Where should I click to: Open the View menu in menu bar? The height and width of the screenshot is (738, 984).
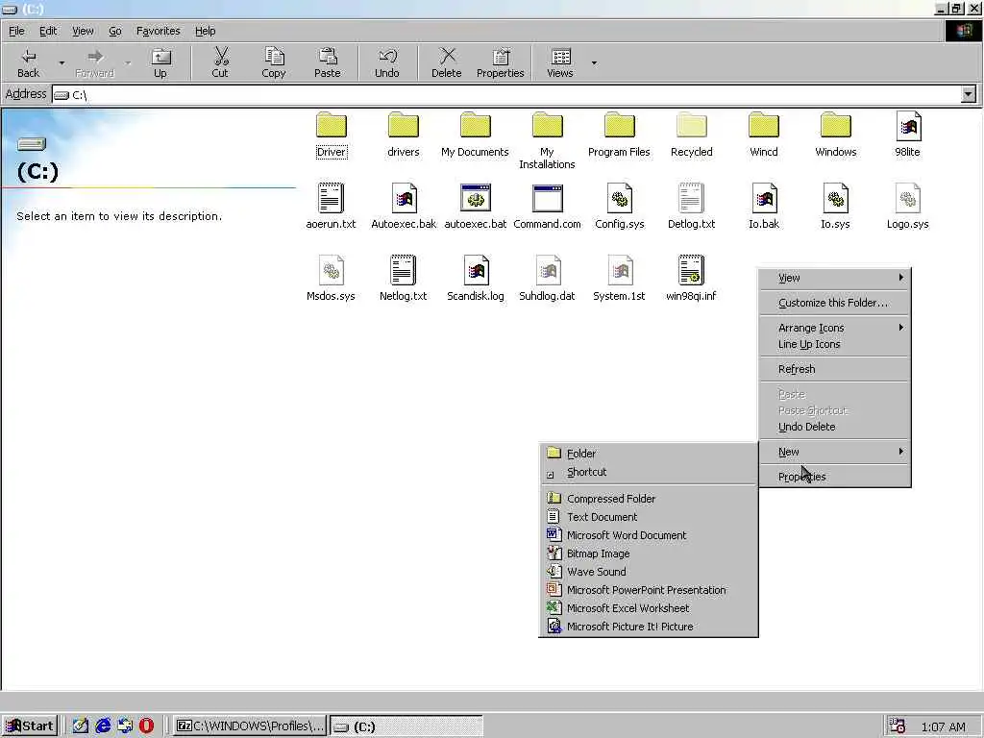(83, 31)
